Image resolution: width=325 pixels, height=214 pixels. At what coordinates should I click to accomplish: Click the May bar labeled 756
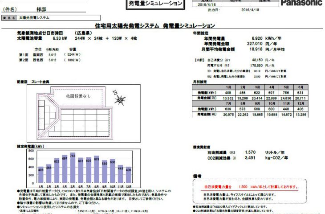(x=73, y=168)
